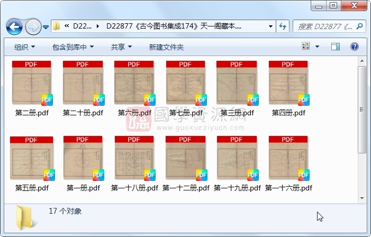Expand the arrow after D22... breadcrumb
The width and height of the screenshot is (371, 237).
[x=97, y=26]
